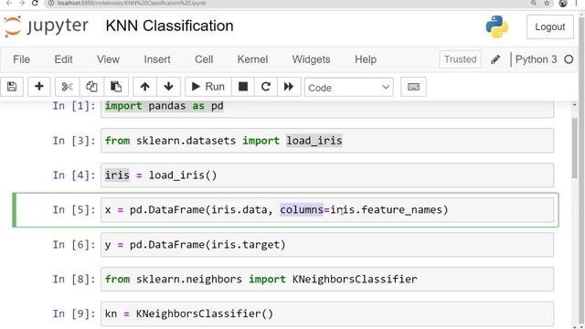This screenshot has height=329, width=585.
Task: Run the selected cell
Action: pyautogui.click(x=208, y=87)
